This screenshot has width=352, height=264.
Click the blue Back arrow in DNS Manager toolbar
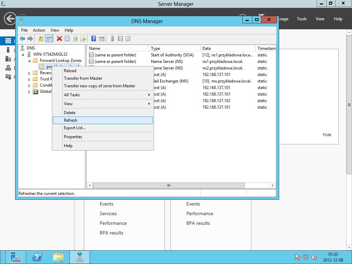[22, 39]
